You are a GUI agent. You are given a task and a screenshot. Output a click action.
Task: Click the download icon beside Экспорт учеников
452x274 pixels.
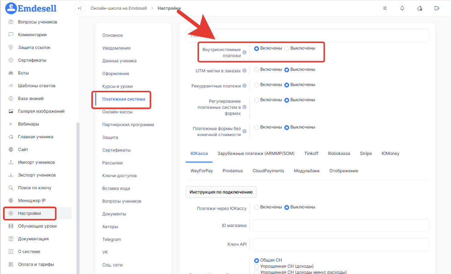tap(11, 175)
